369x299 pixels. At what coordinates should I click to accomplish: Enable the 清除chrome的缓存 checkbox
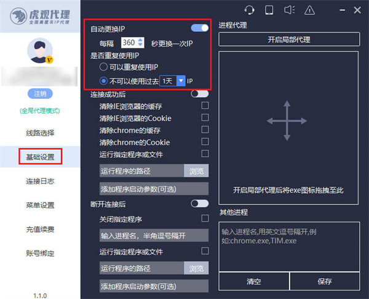click(x=205, y=130)
